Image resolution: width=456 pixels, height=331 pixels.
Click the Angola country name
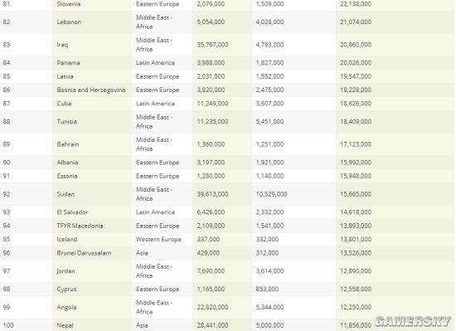click(66, 307)
